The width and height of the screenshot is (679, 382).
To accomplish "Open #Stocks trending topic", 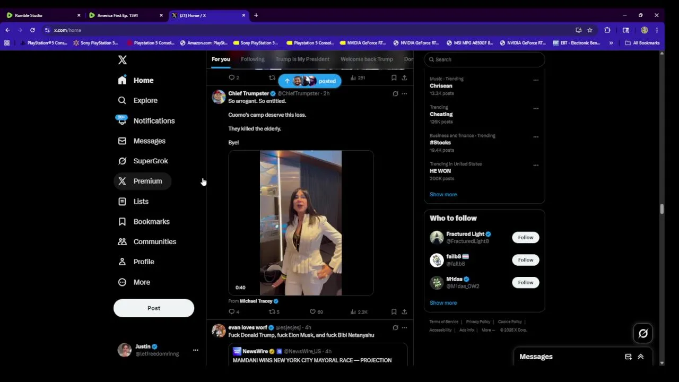I will [440, 143].
